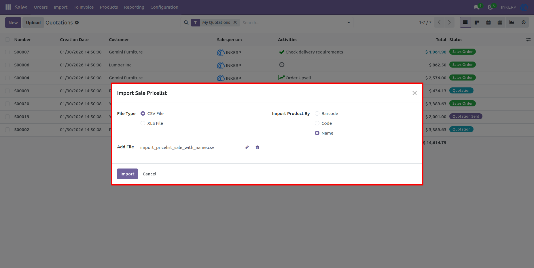Select the XLS File radio option
This screenshot has height=268, width=534.
coord(143,123)
